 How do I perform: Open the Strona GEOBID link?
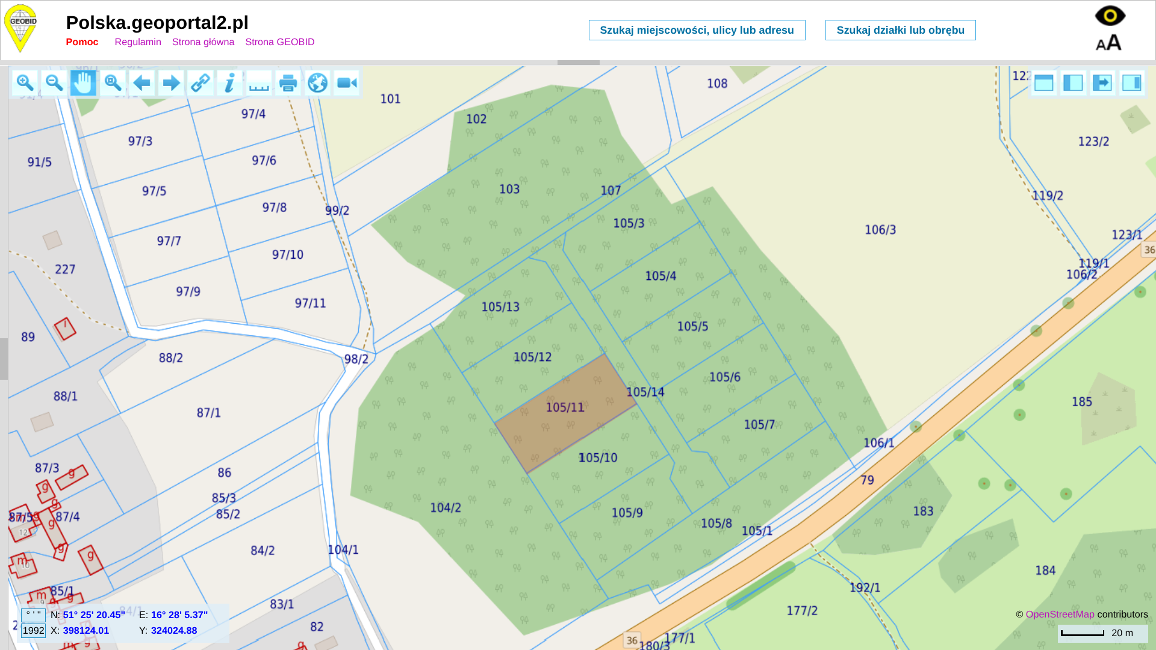[x=280, y=42]
